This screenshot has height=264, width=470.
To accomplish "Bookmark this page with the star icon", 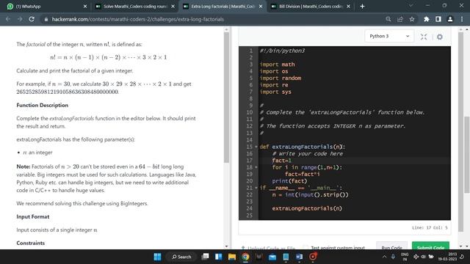I will point(412,19).
